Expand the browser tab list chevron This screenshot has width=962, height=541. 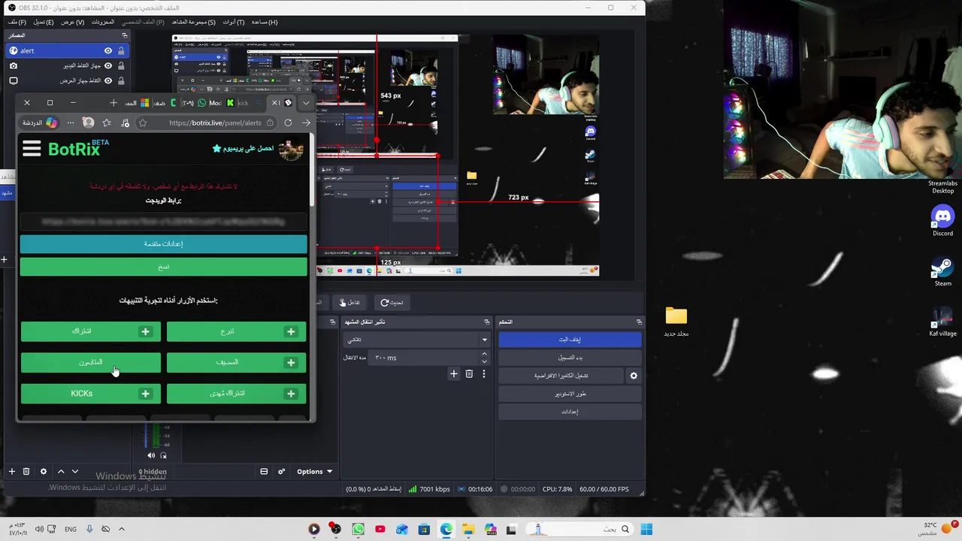[x=306, y=103]
